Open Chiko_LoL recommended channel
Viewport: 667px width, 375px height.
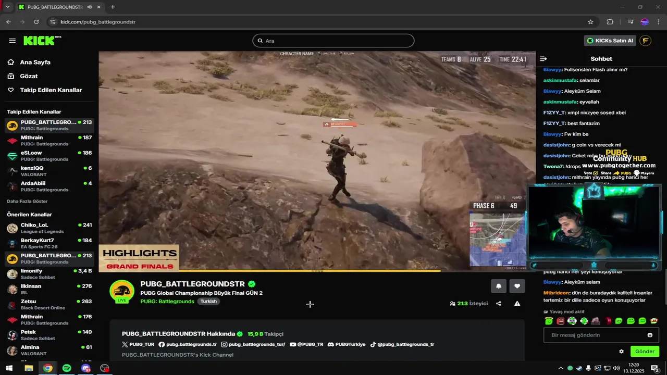pyautogui.click(x=49, y=228)
